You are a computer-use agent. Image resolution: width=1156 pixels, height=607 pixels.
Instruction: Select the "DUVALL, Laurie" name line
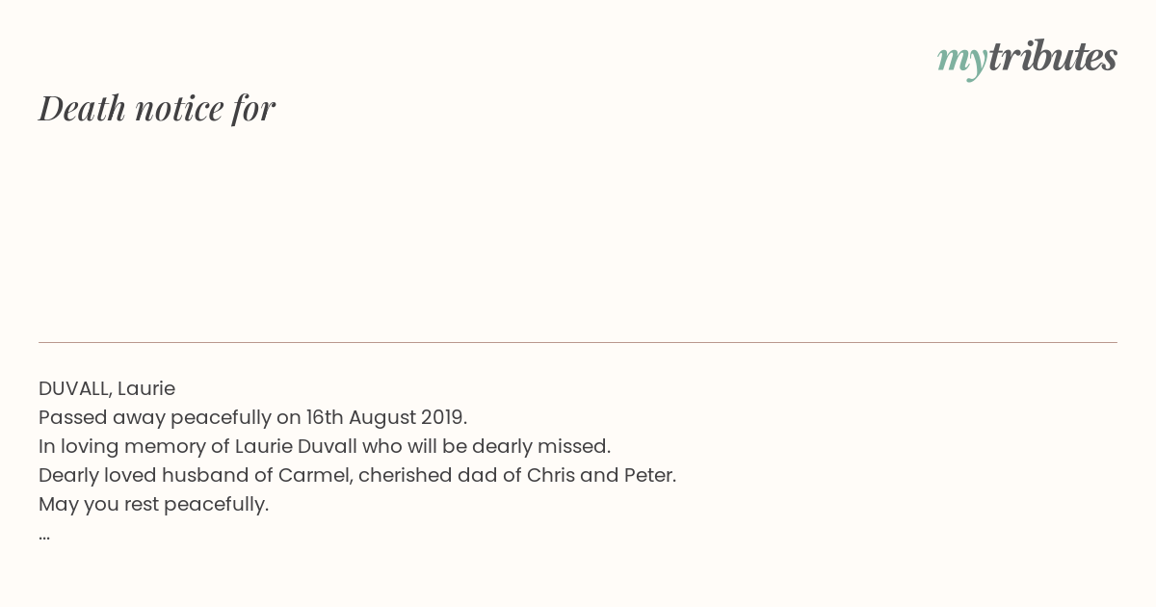[107, 388]
